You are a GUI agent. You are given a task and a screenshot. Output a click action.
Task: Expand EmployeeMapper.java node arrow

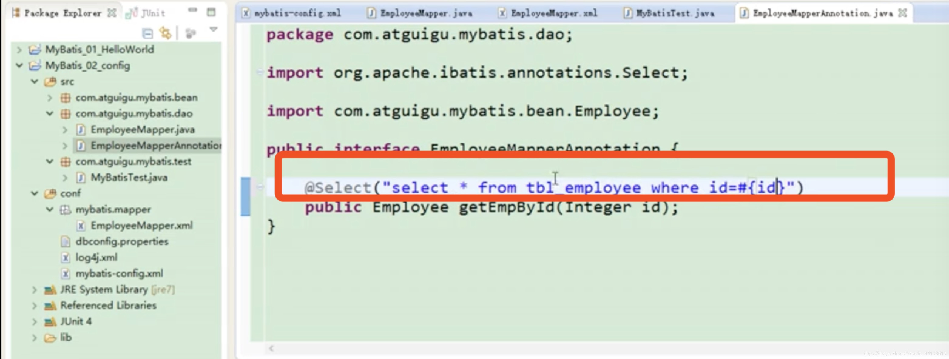(x=65, y=129)
